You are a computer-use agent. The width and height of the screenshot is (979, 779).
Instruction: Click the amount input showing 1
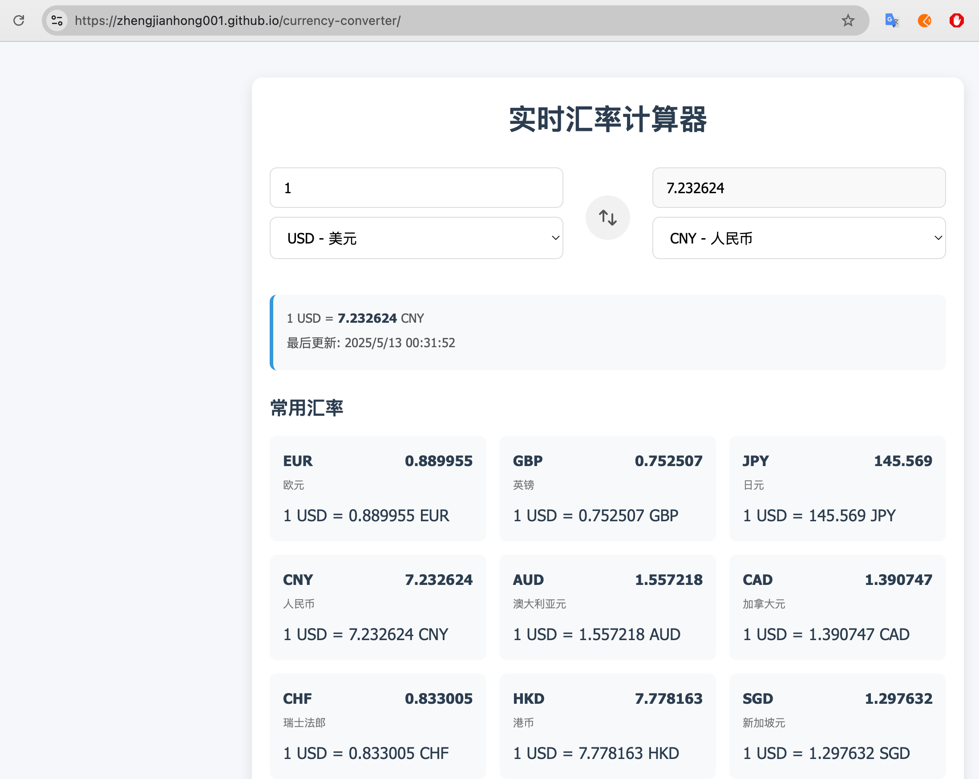[416, 187]
